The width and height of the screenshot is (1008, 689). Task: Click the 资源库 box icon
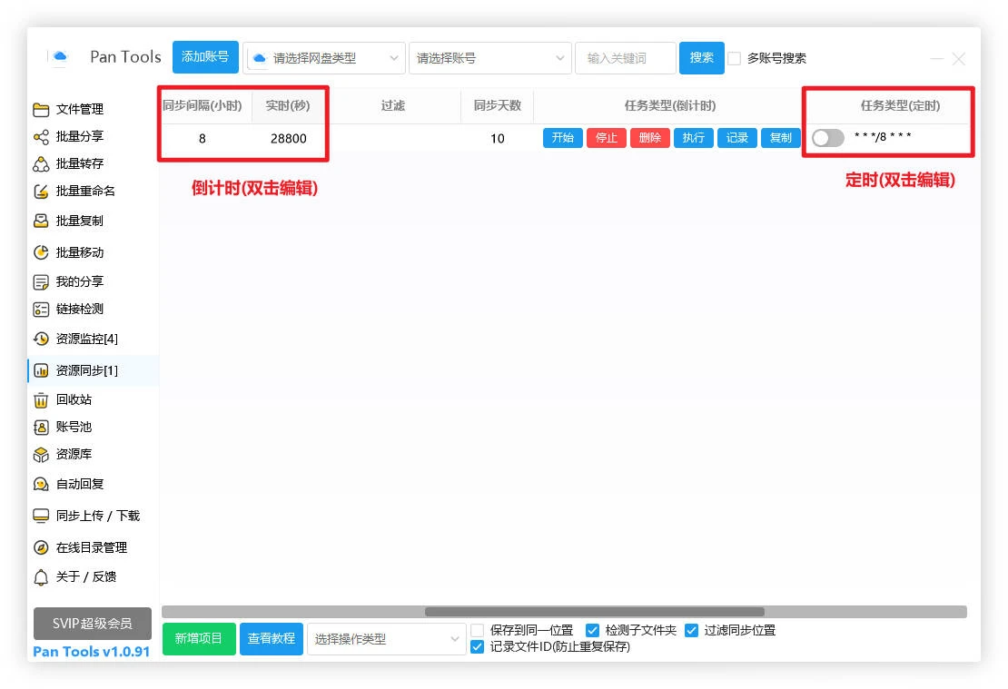point(41,455)
